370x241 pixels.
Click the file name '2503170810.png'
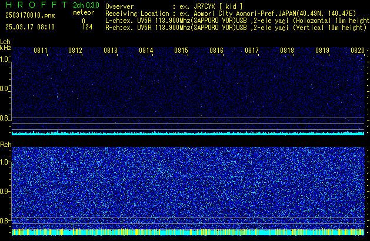(30, 15)
